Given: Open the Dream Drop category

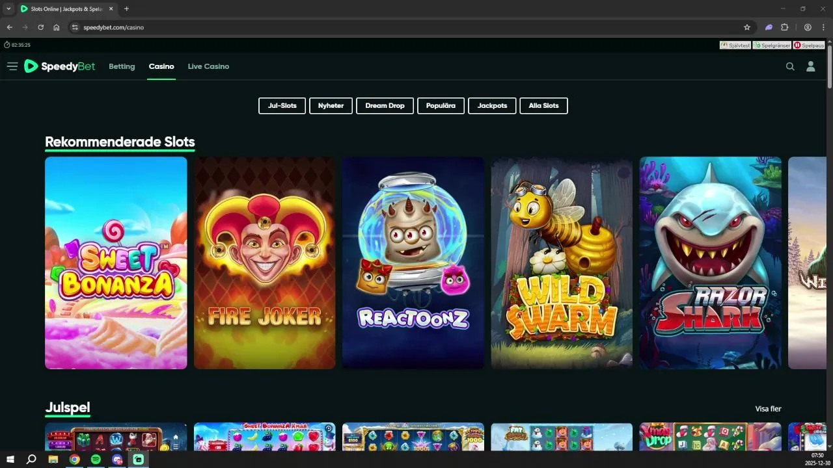Looking at the screenshot, I should pos(385,106).
